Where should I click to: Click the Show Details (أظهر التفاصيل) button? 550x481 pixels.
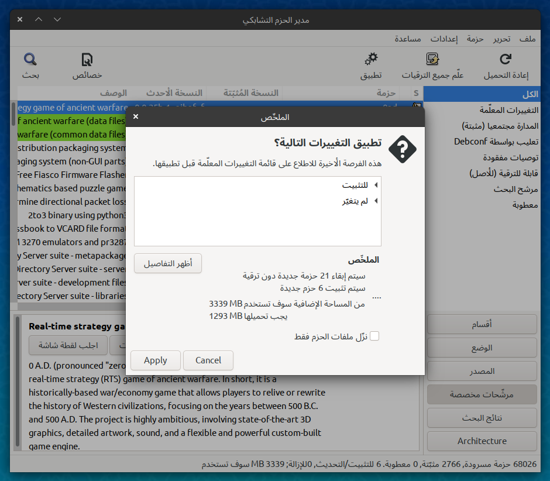coord(168,264)
